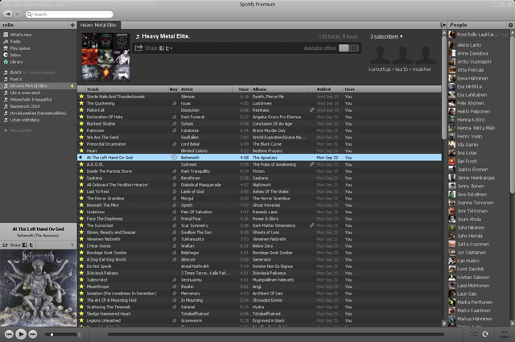Screen dimensions: 515x342
Task: Select the Heavy Metal Elite tab
Action: pyautogui.click(x=99, y=25)
